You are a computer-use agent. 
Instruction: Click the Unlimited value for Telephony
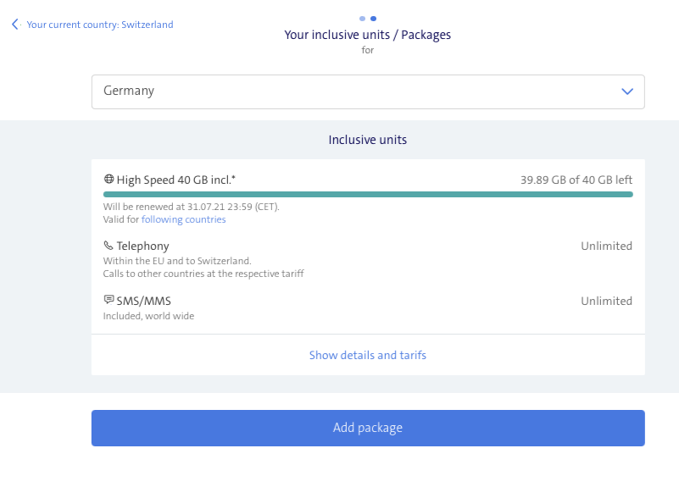[606, 246]
